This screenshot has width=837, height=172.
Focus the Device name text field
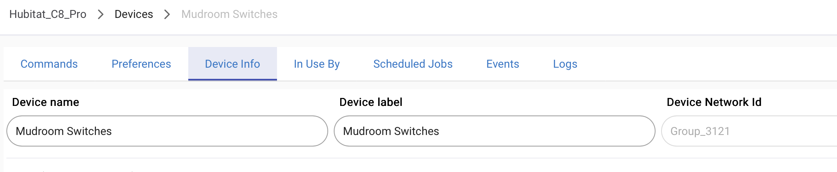167,131
